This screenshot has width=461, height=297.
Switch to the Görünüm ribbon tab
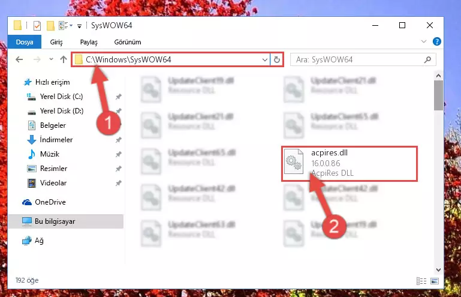tap(128, 42)
